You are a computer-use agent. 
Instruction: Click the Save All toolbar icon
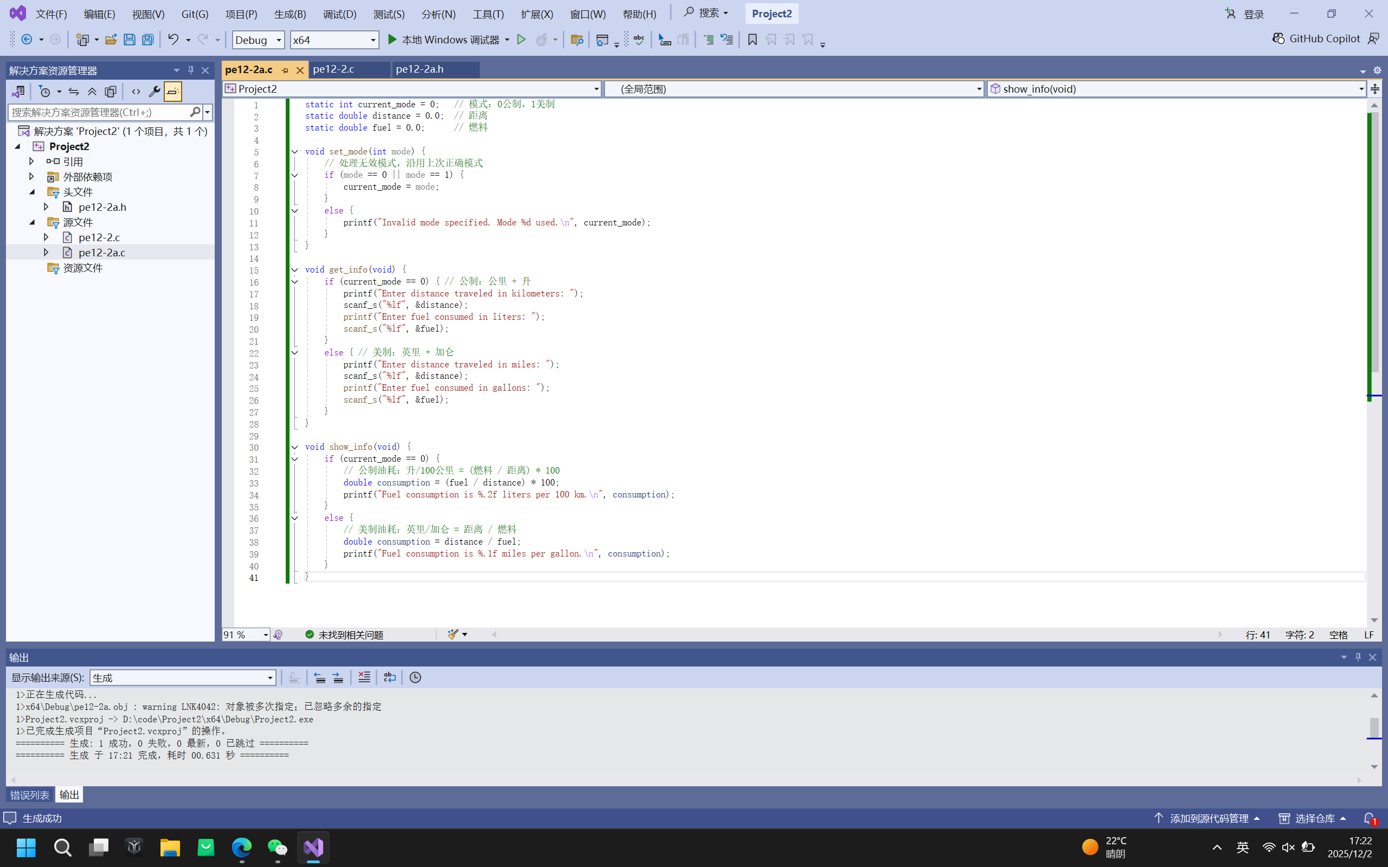coord(147,40)
